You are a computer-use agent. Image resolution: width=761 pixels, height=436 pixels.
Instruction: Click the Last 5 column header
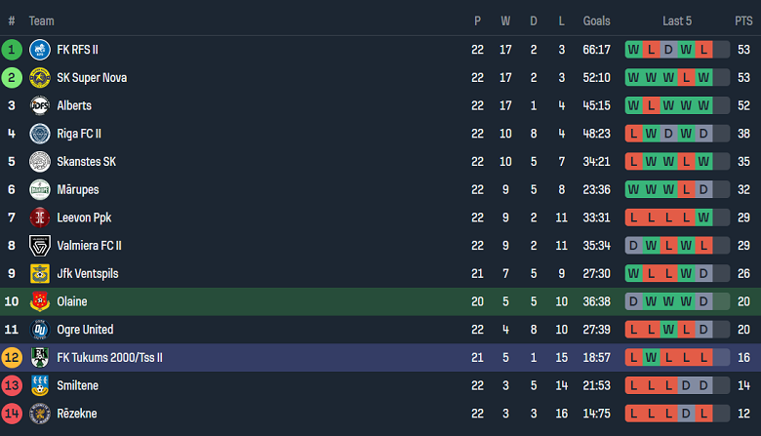(x=677, y=20)
